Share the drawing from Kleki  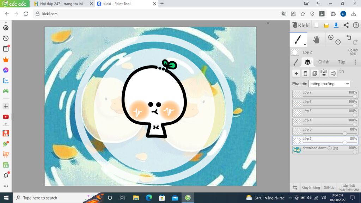click(346, 25)
